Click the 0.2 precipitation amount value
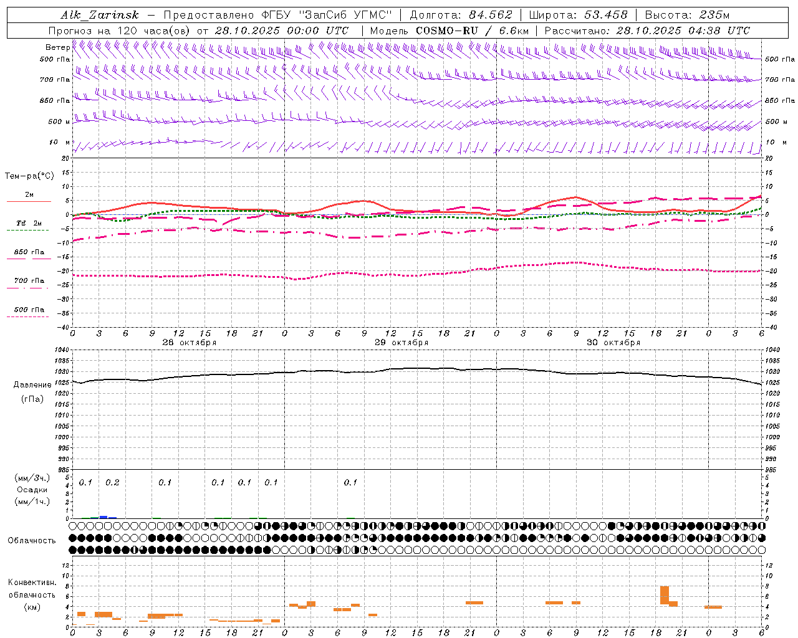 point(112,482)
